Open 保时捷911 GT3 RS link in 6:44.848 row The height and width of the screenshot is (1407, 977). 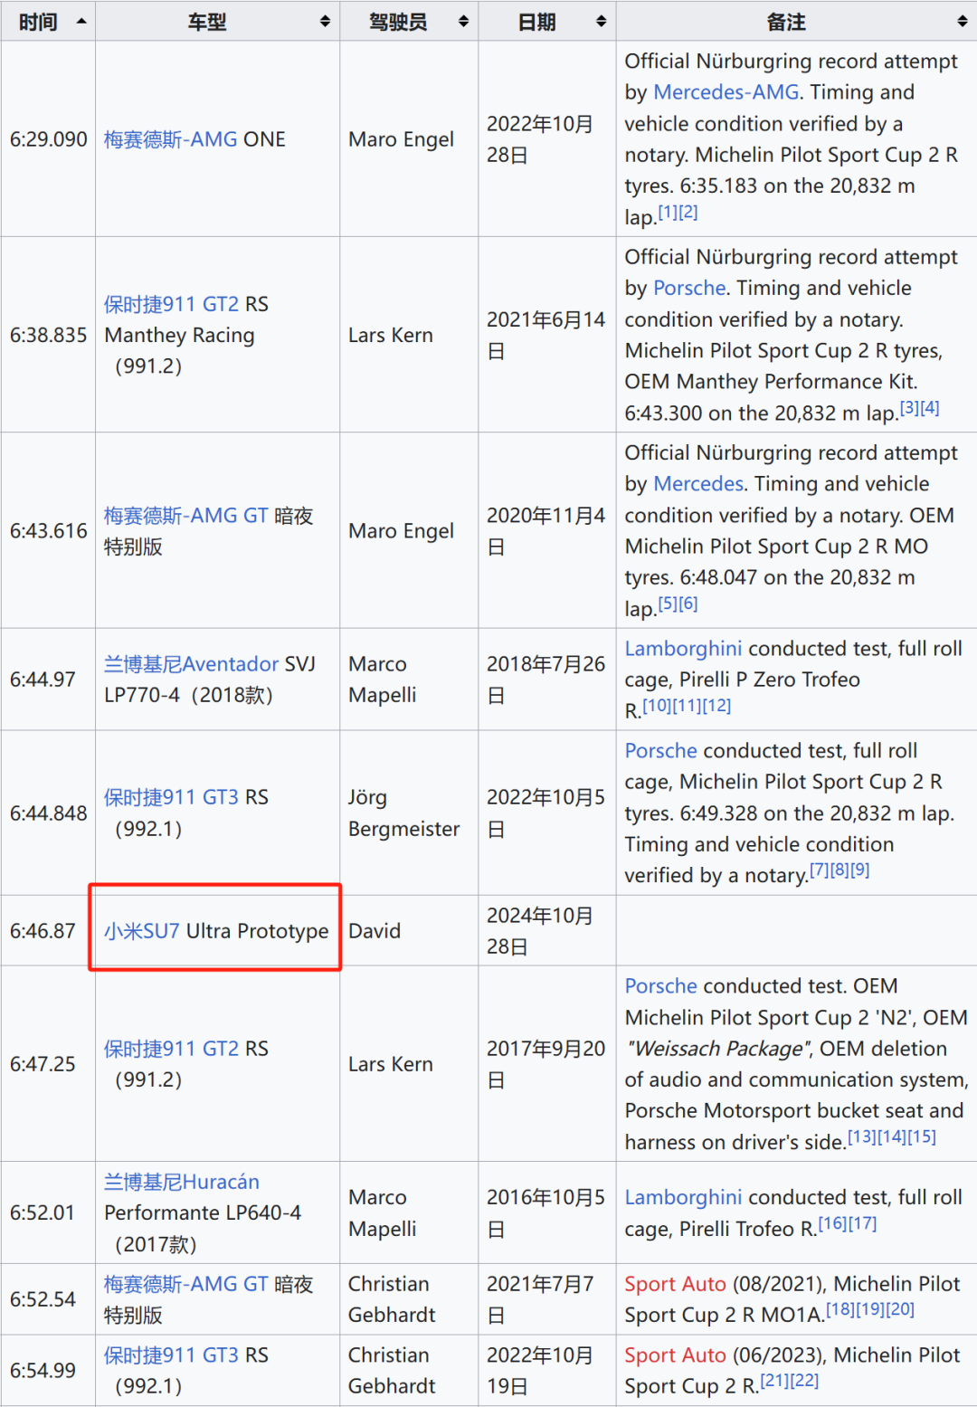(x=172, y=797)
